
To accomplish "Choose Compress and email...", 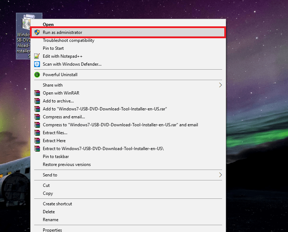I will 128,117.
